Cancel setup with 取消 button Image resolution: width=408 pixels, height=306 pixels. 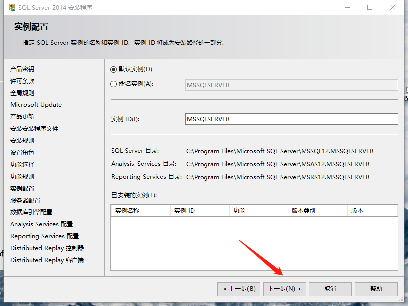[x=330, y=289]
